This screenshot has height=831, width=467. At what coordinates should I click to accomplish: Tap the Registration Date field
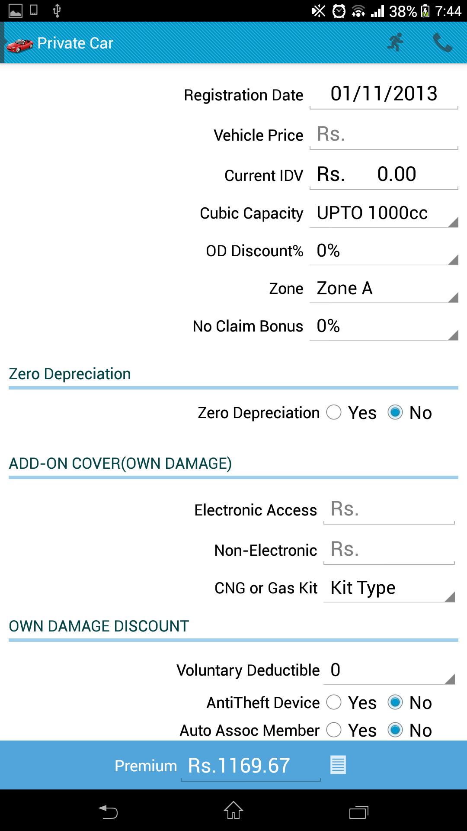coord(384,94)
